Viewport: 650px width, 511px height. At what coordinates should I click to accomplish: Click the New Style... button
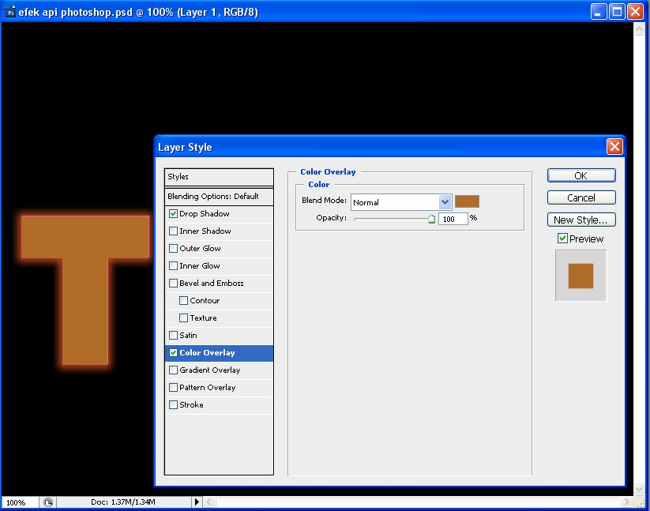tap(581, 220)
